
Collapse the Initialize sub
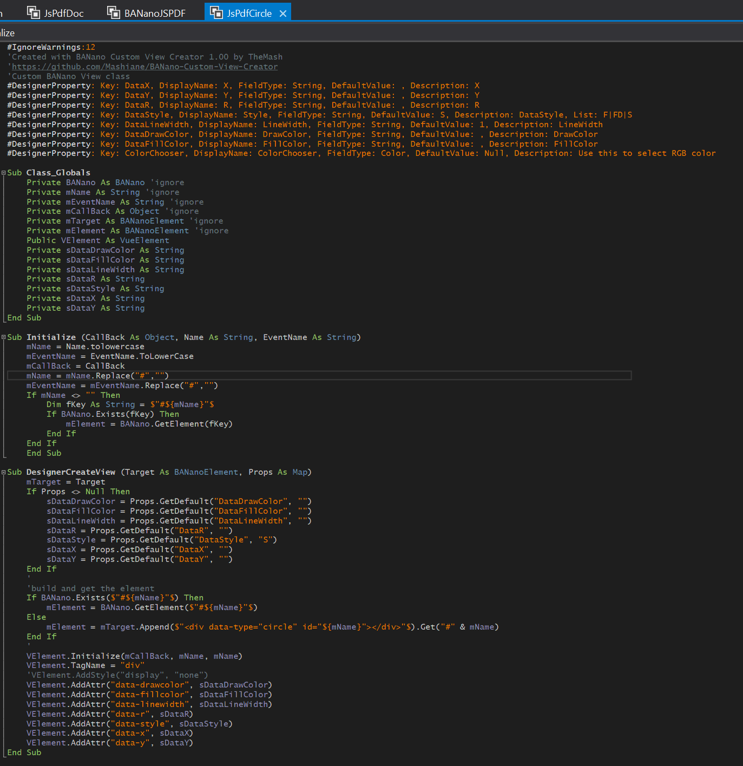(4, 337)
